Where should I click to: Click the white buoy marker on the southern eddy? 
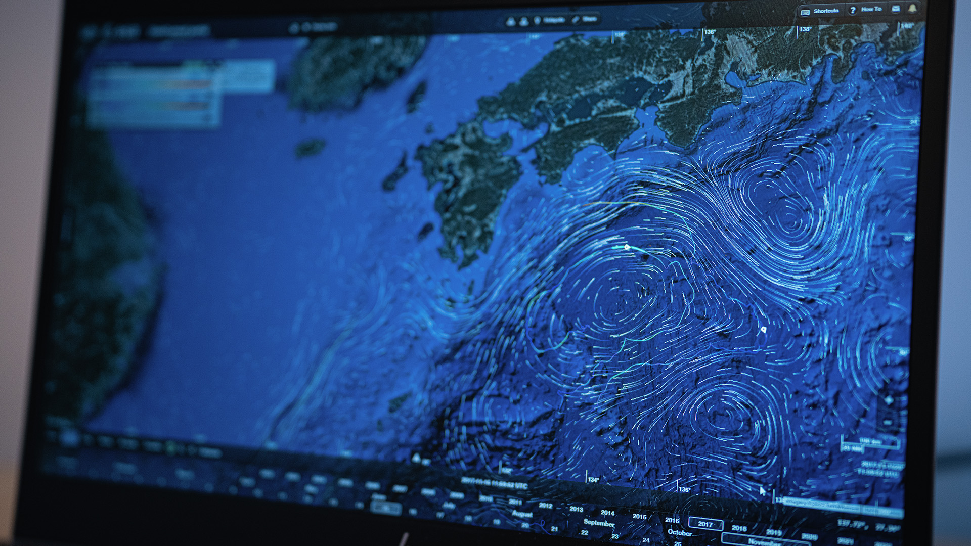(x=627, y=247)
